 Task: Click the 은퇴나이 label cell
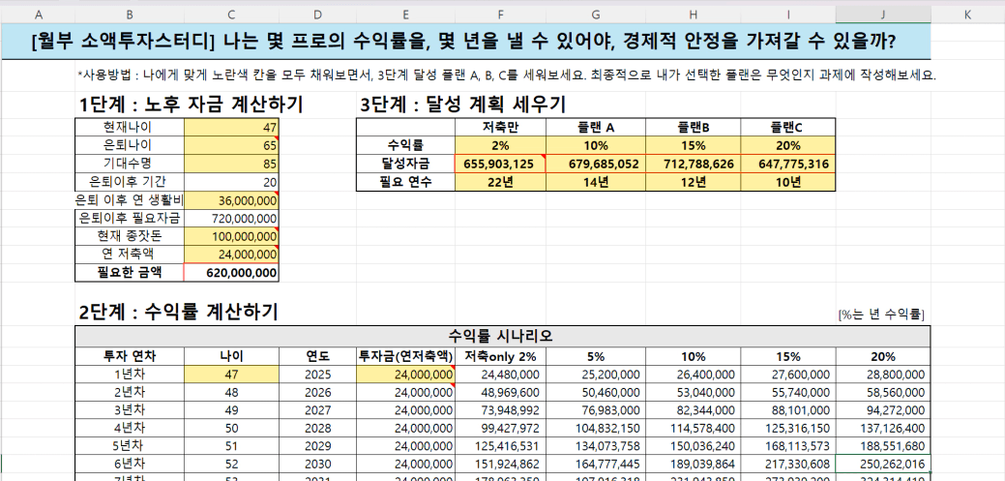[x=130, y=145]
